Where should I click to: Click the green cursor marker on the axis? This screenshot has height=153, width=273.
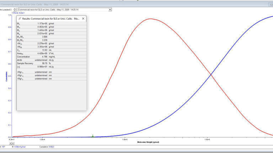[x=93, y=136]
